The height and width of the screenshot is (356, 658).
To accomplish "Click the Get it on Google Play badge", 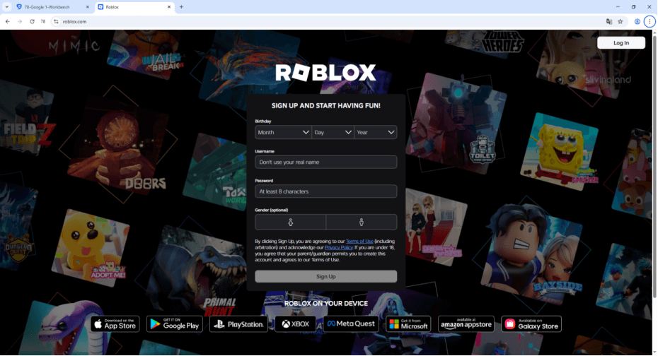I will point(175,324).
